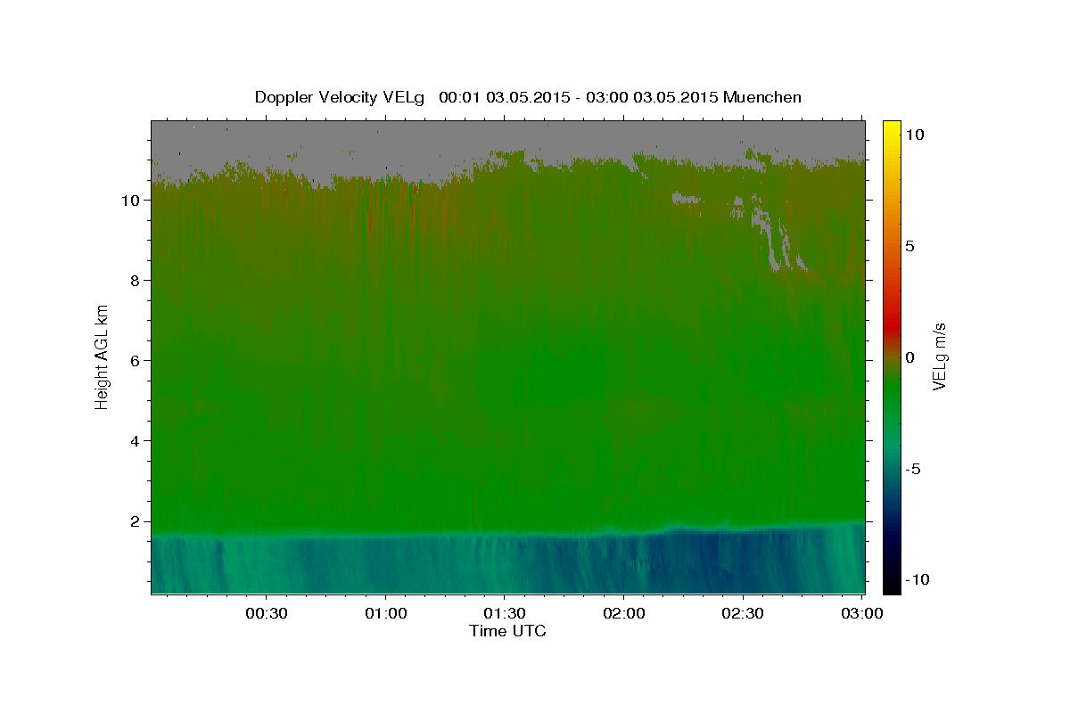This screenshot has width=1070, height=713.
Task: Click the 'VELg m/s' colorbar label
Action: click(939, 356)
